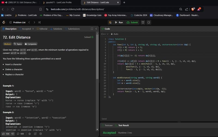Open Knowledge Gate bookmark
Viewport: 218px width, 137px height.
[x=92, y=15]
